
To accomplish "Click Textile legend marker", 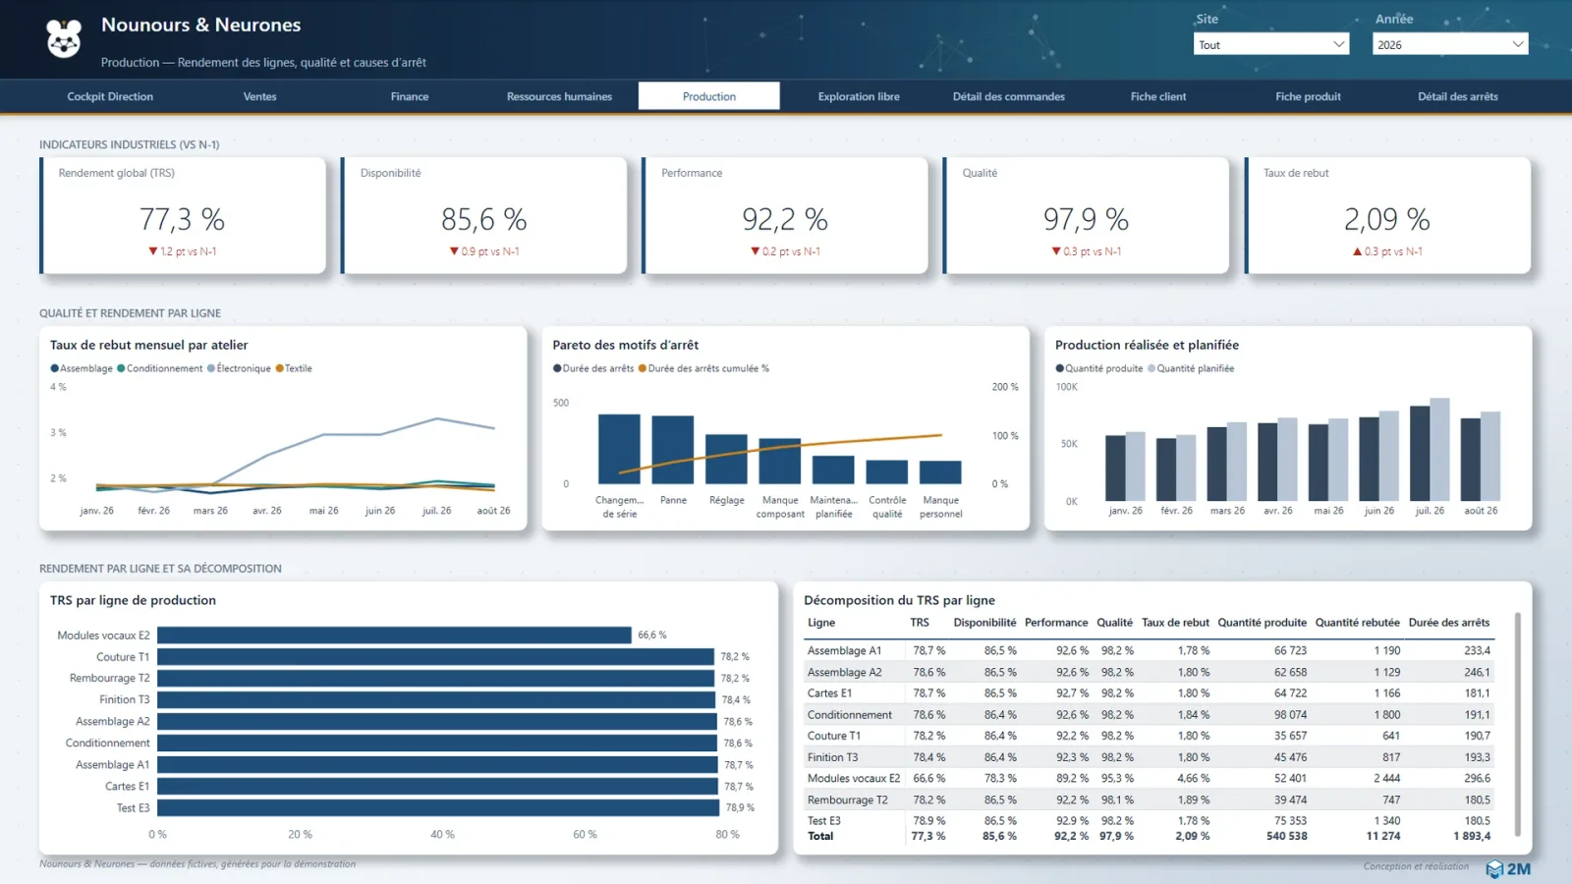I will pyautogui.click(x=279, y=368).
